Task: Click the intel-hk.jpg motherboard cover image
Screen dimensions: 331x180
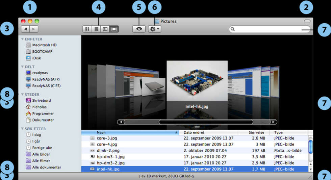Action: pos(197,81)
